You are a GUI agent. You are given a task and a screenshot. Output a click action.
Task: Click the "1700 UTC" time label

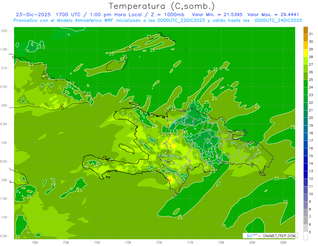(x=68, y=15)
